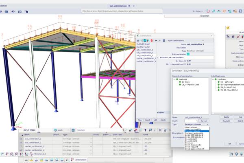Click the New button in Combinations dialog
Image resolution: width=244 pixels, height=163 pixels.
pyautogui.click(x=140, y=120)
